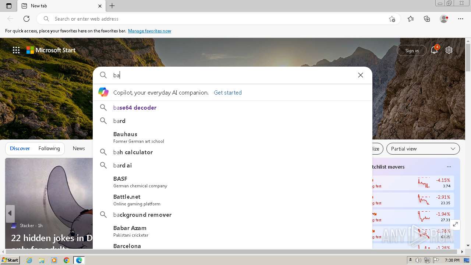Add this page to favorites star
This screenshot has width=471, height=265.
point(392,19)
